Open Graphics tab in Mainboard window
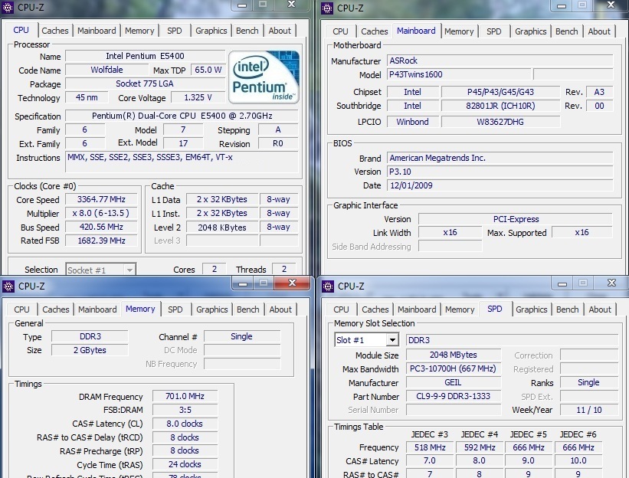 [530, 31]
